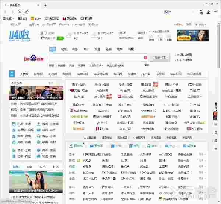Expand 更多 in the 优酷网 视频 row
The height and width of the screenshot is (204, 221).
(x=202, y=167)
